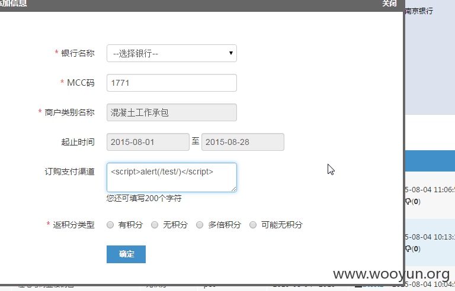This screenshot has width=455, height=291.
Task: Select the 多倍积分 radio button
Action: coord(200,225)
